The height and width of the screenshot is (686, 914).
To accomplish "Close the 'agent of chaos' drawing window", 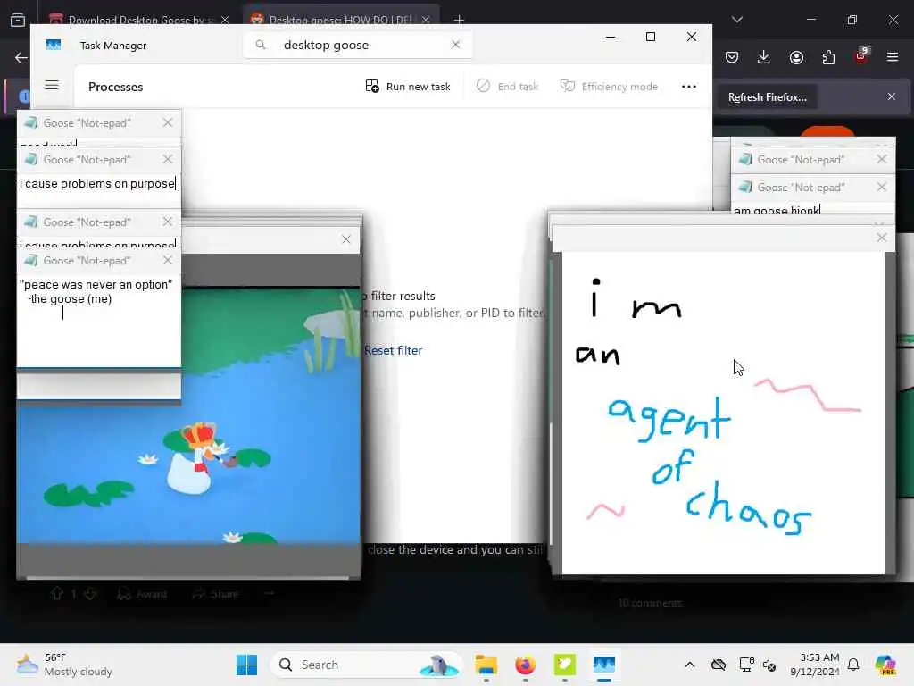I will click(x=881, y=238).
